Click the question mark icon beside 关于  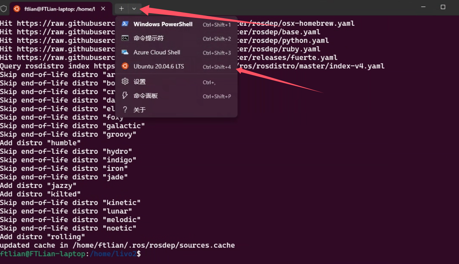[125, 109]
